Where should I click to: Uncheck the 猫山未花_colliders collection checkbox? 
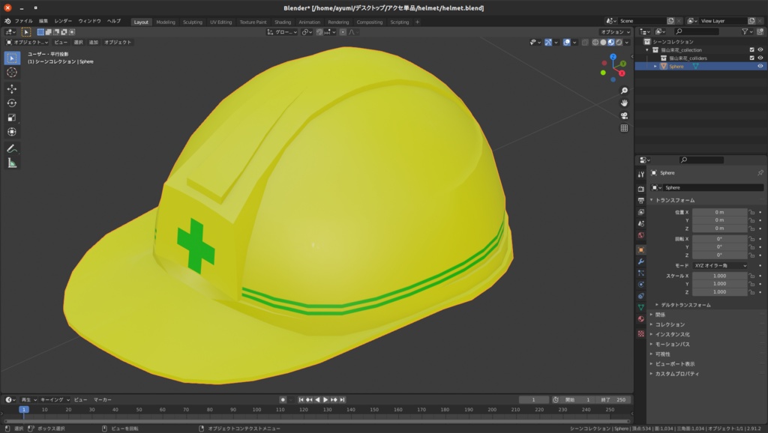[751, 58]
